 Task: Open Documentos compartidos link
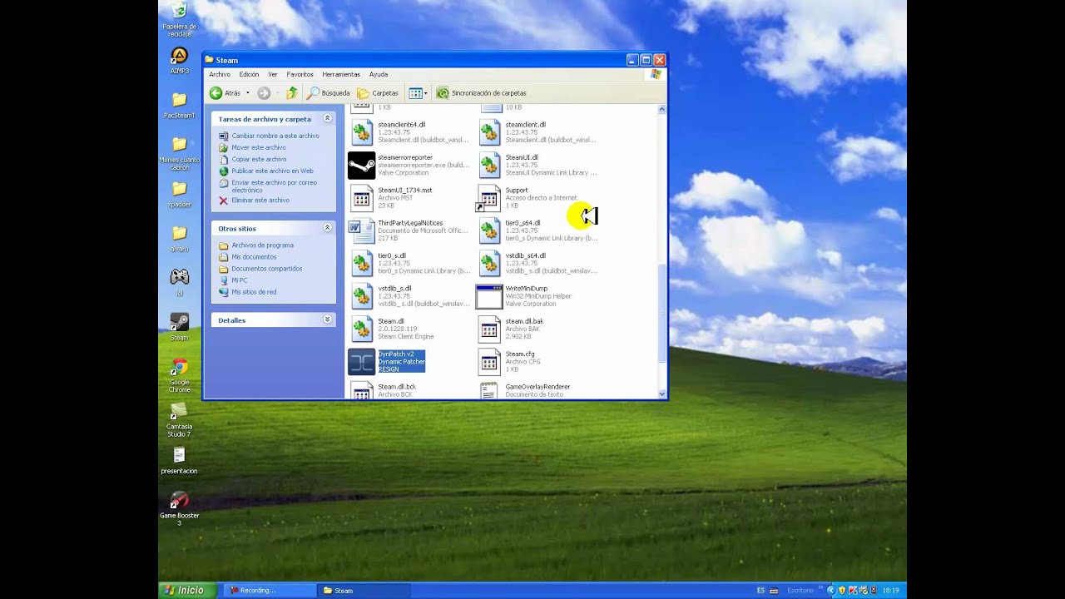[x=267, y=269]
